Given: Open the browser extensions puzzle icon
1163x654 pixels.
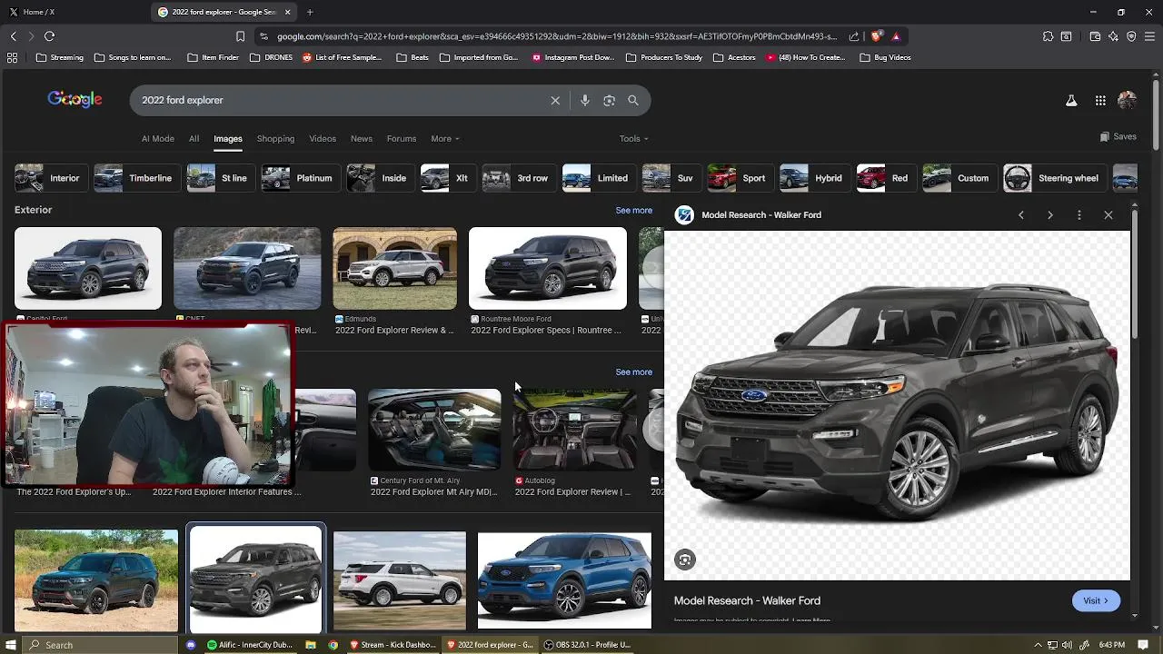Looking at the screenshot, I should tap(1048, 36).
